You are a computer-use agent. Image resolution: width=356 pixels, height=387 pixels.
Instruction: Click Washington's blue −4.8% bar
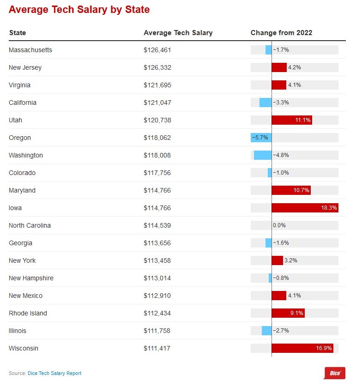(263, 155)
